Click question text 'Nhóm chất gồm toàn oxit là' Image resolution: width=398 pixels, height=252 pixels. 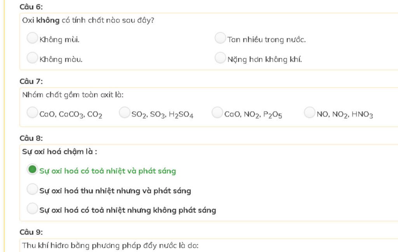pos(73,95)
